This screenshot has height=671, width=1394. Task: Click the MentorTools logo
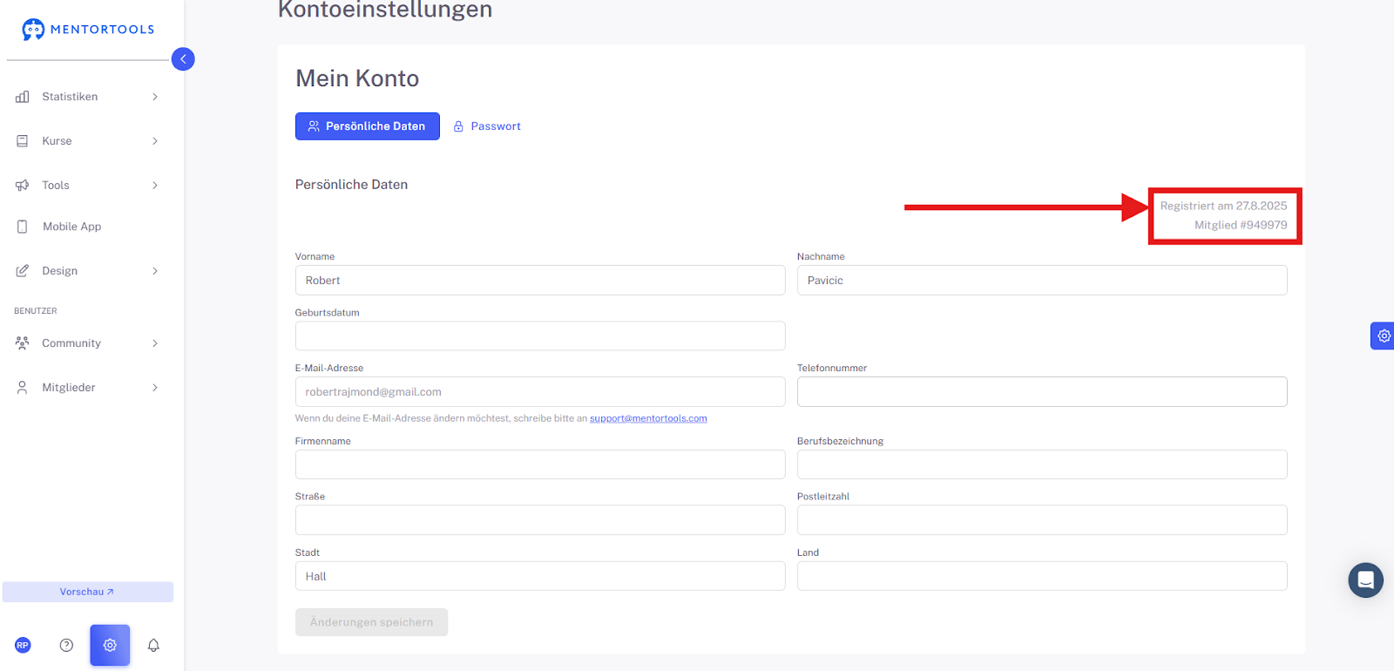[x=88, y=30]
